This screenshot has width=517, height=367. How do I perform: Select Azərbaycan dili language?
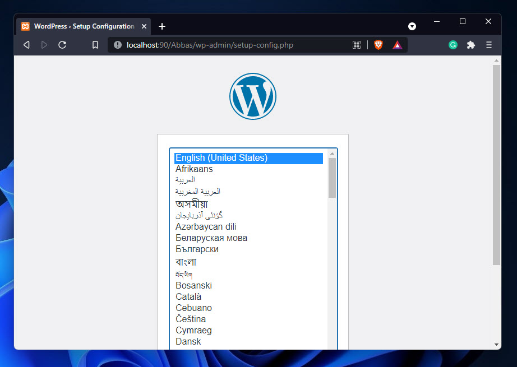point(248,227)
